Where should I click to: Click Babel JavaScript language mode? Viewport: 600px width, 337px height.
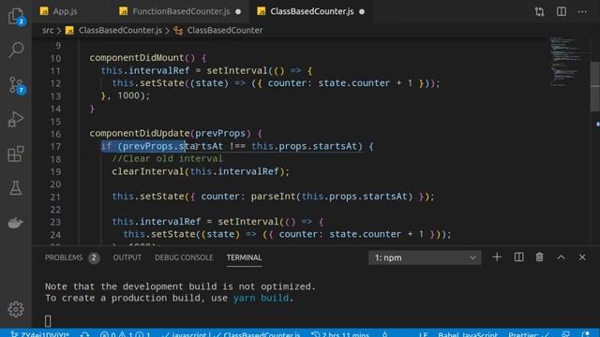pyautogui.click(x=468, y=334)
